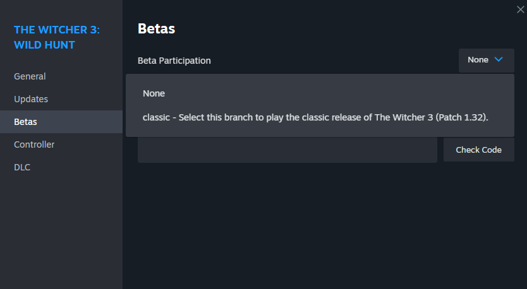This screenshot has width=527, height=289.
Task: Click the Beta Participation label
Action: tap(174, 61)
